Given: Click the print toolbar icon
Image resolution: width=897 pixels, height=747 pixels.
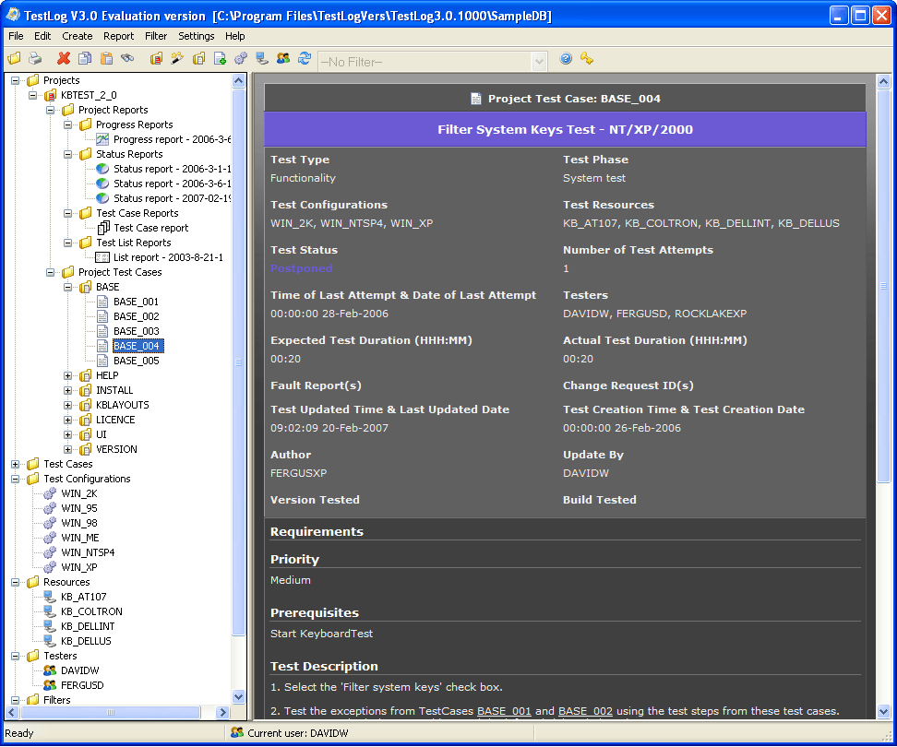Looking at the screenshot, I should (x=35, y=58).
